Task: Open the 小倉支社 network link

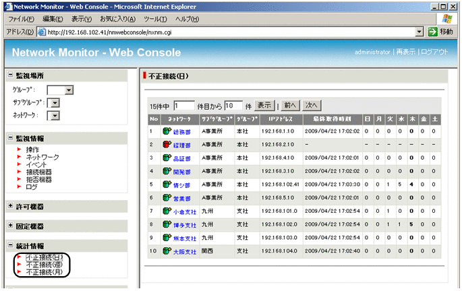Action: pyautogui.click(x=184, y=212)
